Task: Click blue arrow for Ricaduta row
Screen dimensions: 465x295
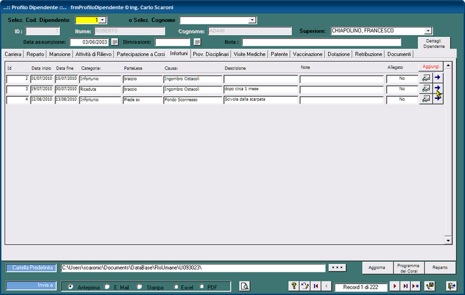Action: pos(438,88)
